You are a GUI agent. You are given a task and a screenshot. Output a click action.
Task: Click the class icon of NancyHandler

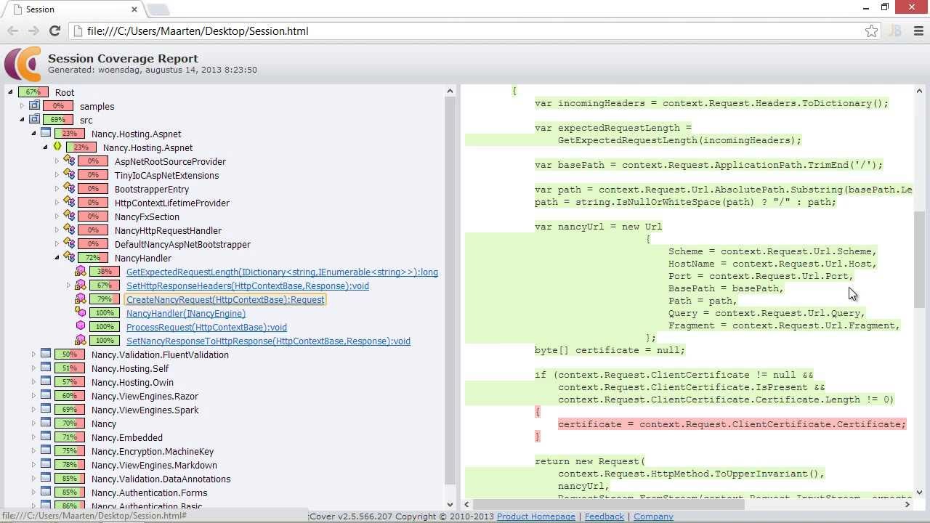69,258
